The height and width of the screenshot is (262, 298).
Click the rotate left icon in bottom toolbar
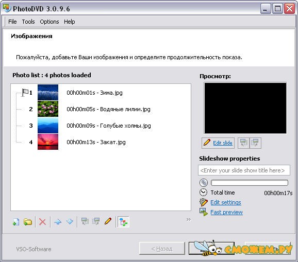[85, 221]
